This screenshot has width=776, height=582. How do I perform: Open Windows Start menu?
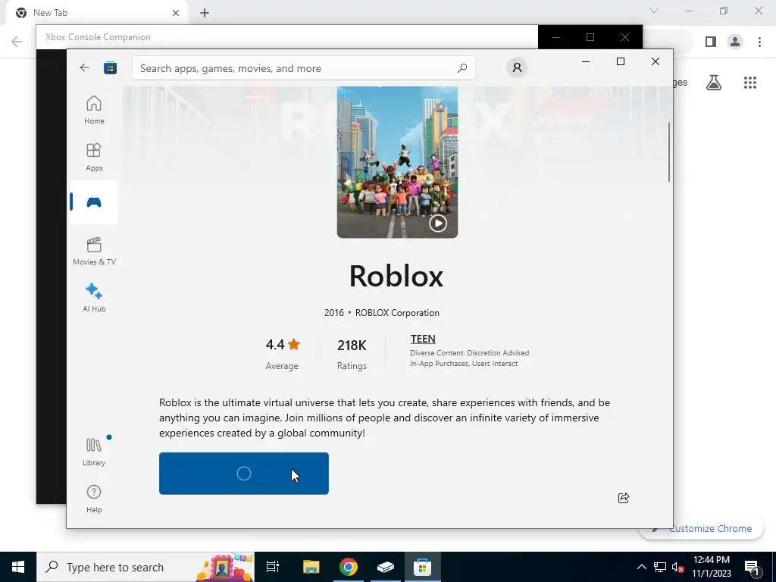pyautogui.click(x=18, y=567)
